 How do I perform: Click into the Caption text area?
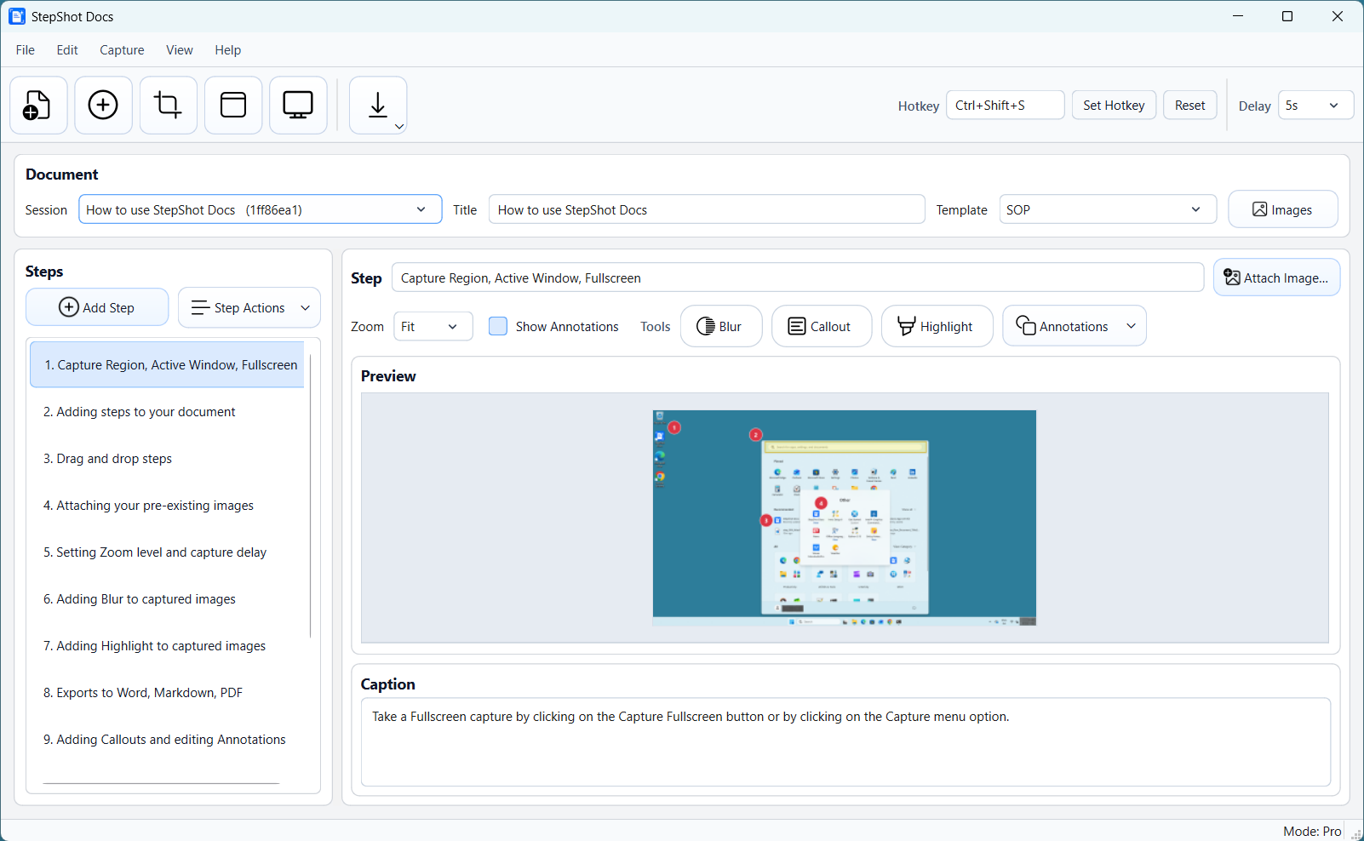click(x=845, y=741)
